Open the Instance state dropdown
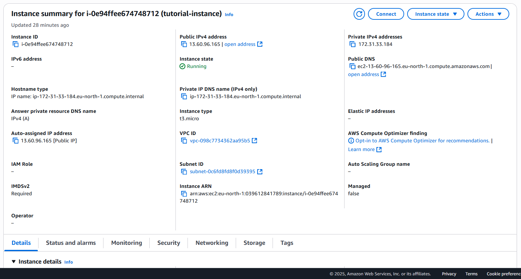The height and width of the screenshot is (279, 521). tap(435, 14)
